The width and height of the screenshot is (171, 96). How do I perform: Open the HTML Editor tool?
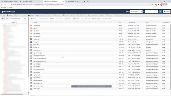coord(81,15)
